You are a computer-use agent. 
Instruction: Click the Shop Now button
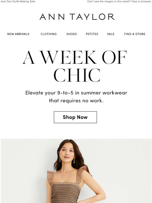[75, 117]
